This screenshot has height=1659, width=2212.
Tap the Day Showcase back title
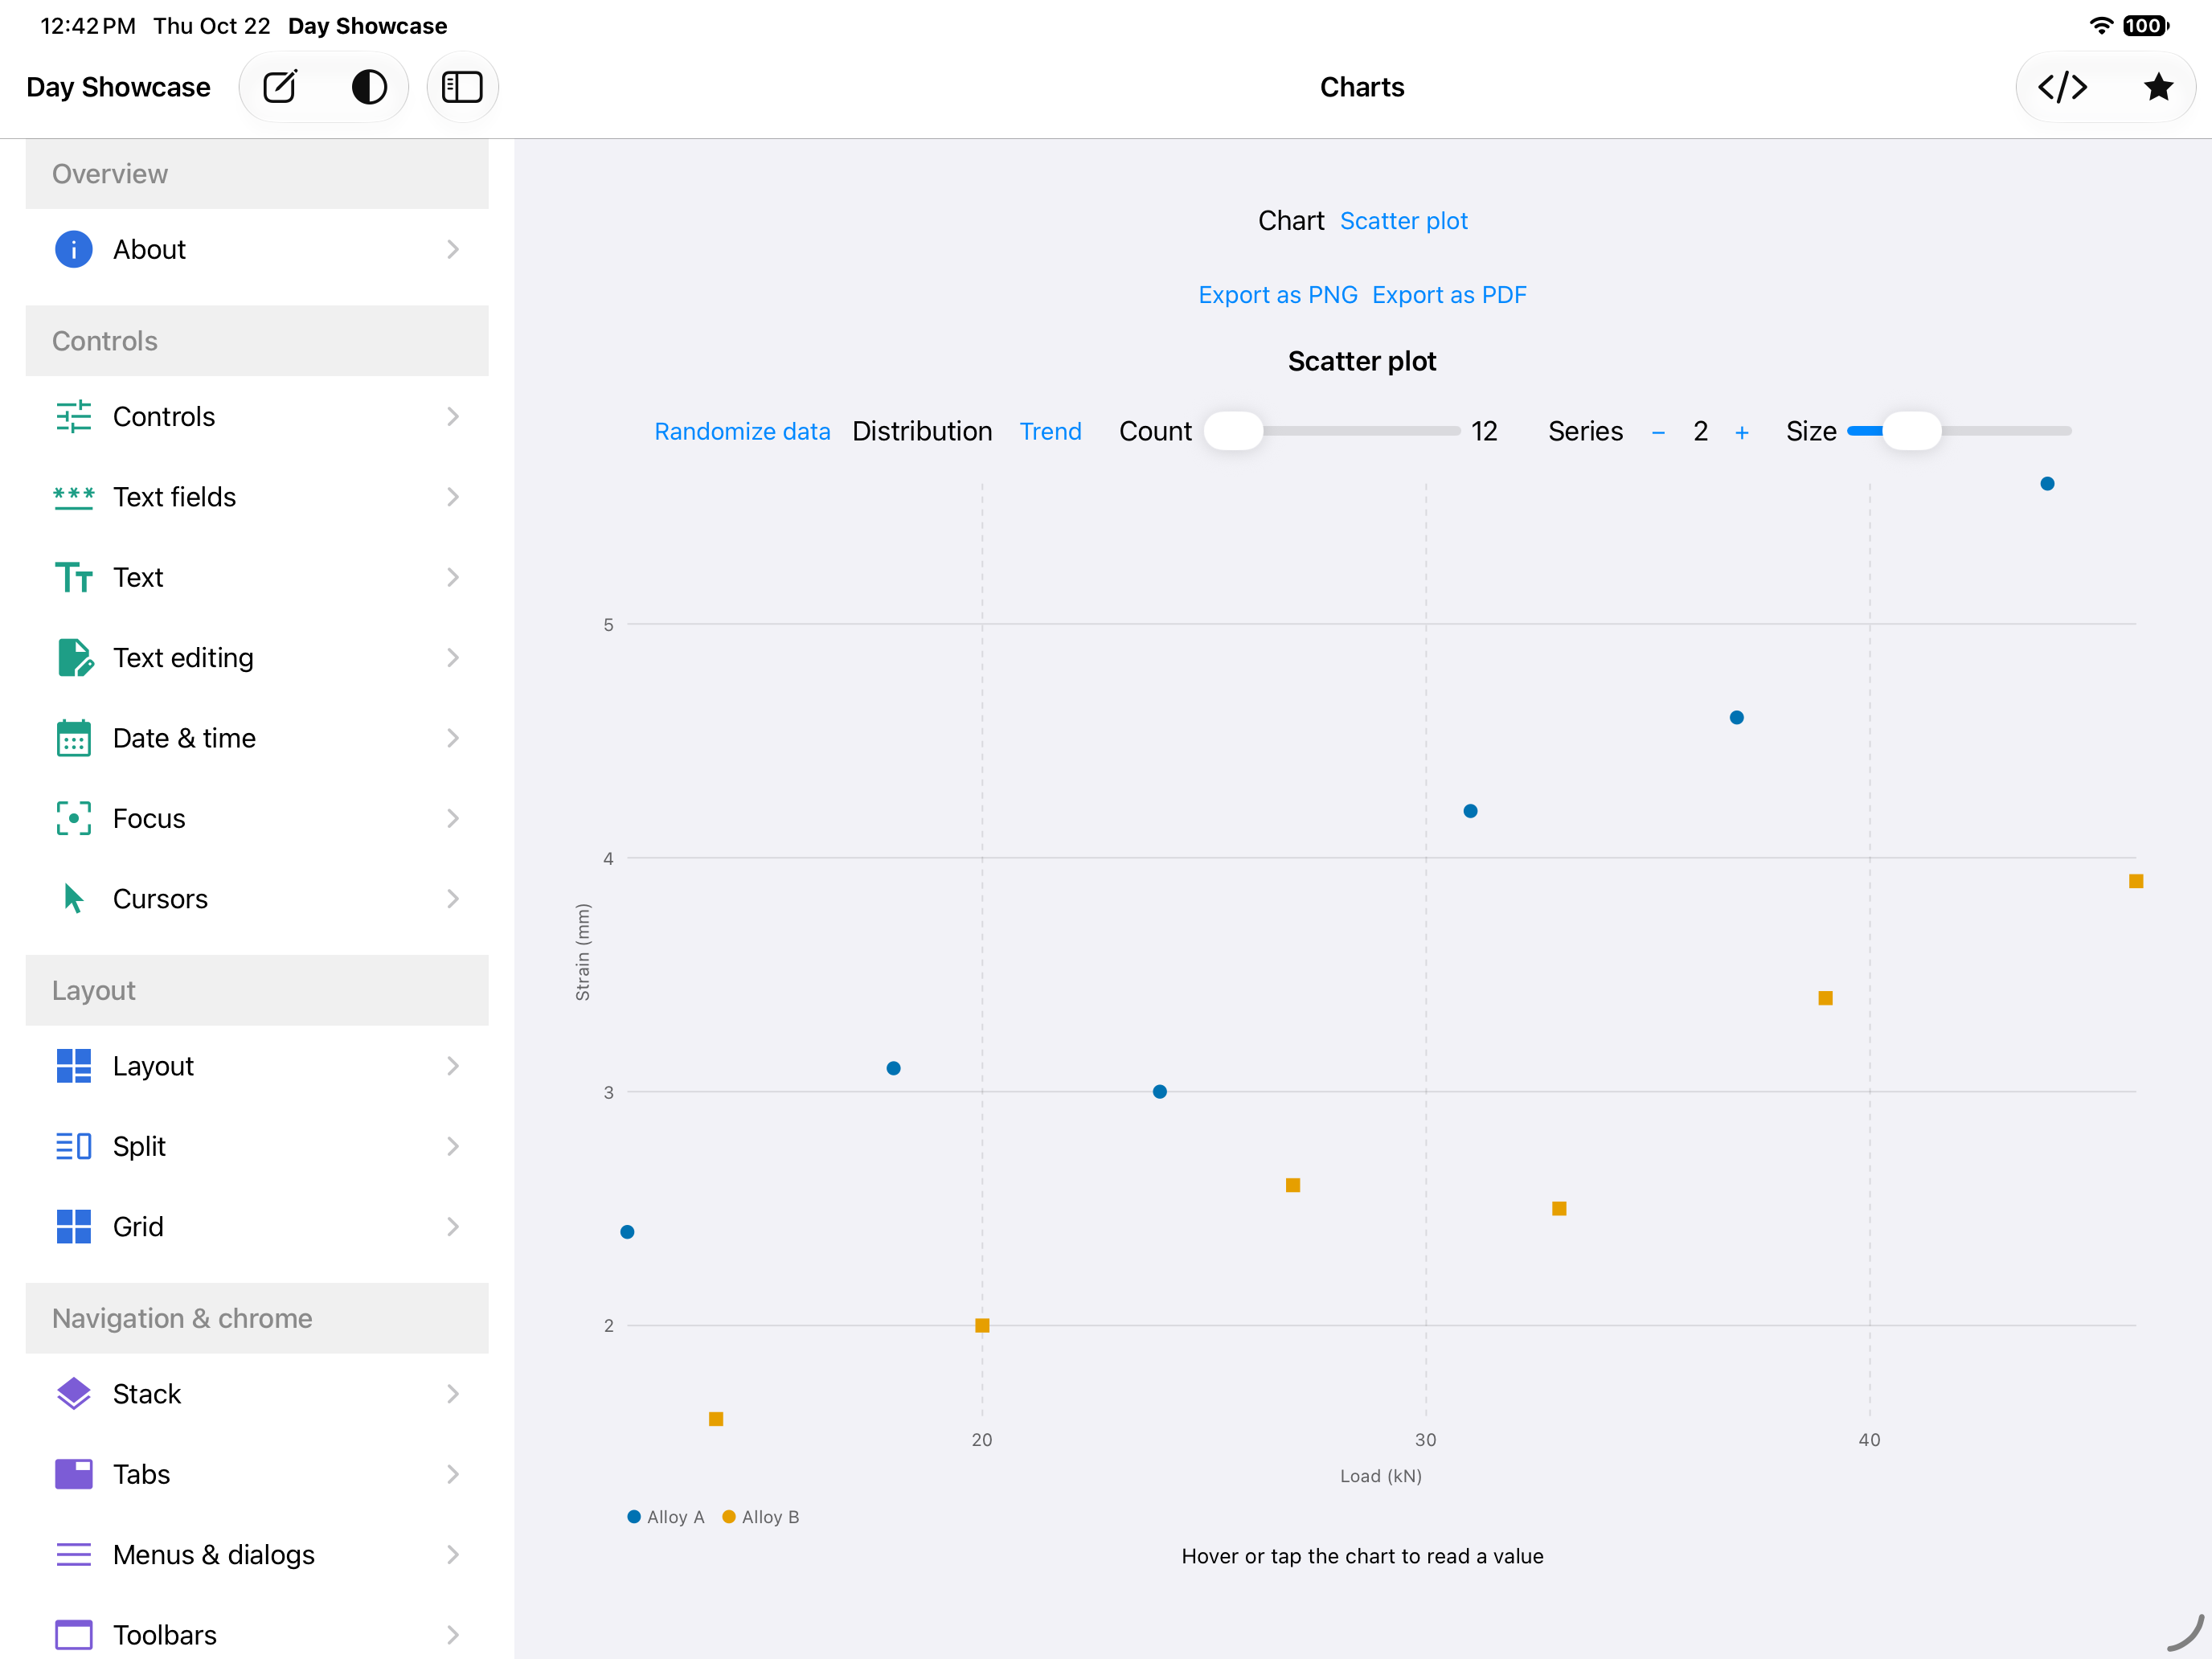pyautogui.click(x=118, y=87)
